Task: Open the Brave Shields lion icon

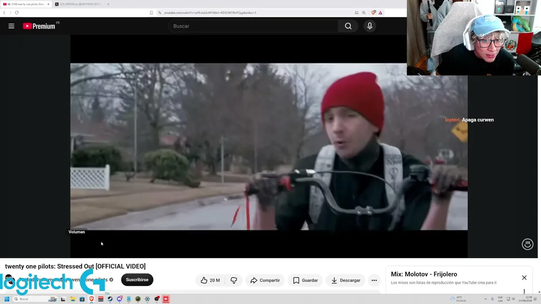Action: 374,13
